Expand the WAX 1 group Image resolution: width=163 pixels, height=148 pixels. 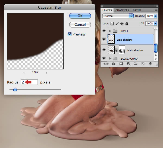click(110, 31)
